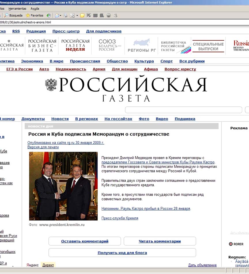
Task: Click the gray people-shaped toolbar icon
Action: [x=102, y=15]
